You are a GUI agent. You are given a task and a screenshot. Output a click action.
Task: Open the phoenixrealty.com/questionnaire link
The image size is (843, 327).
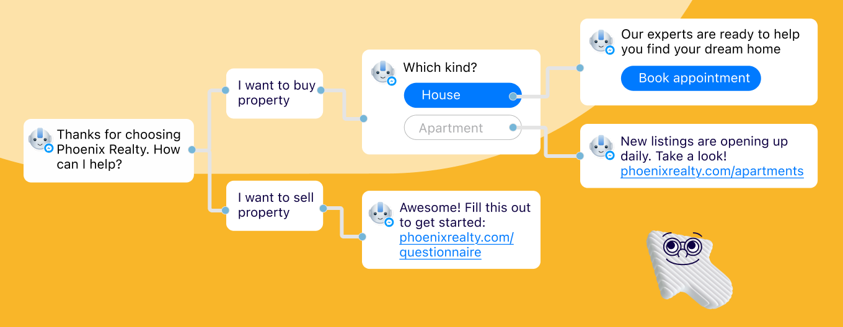456,245
